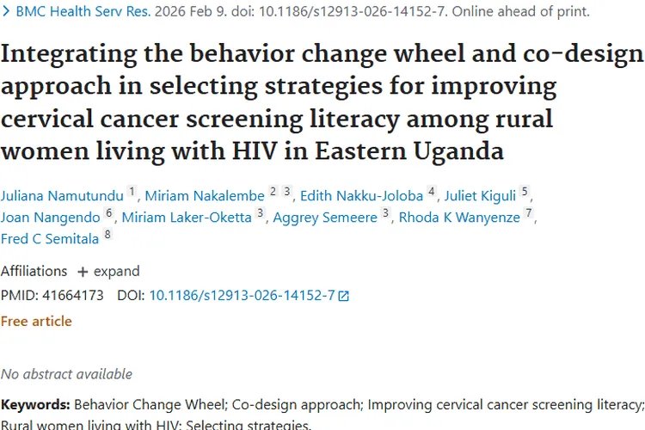Click affiliation superscript 1 after Namutundu
645x430 pixels.
(x=132, y=192)
